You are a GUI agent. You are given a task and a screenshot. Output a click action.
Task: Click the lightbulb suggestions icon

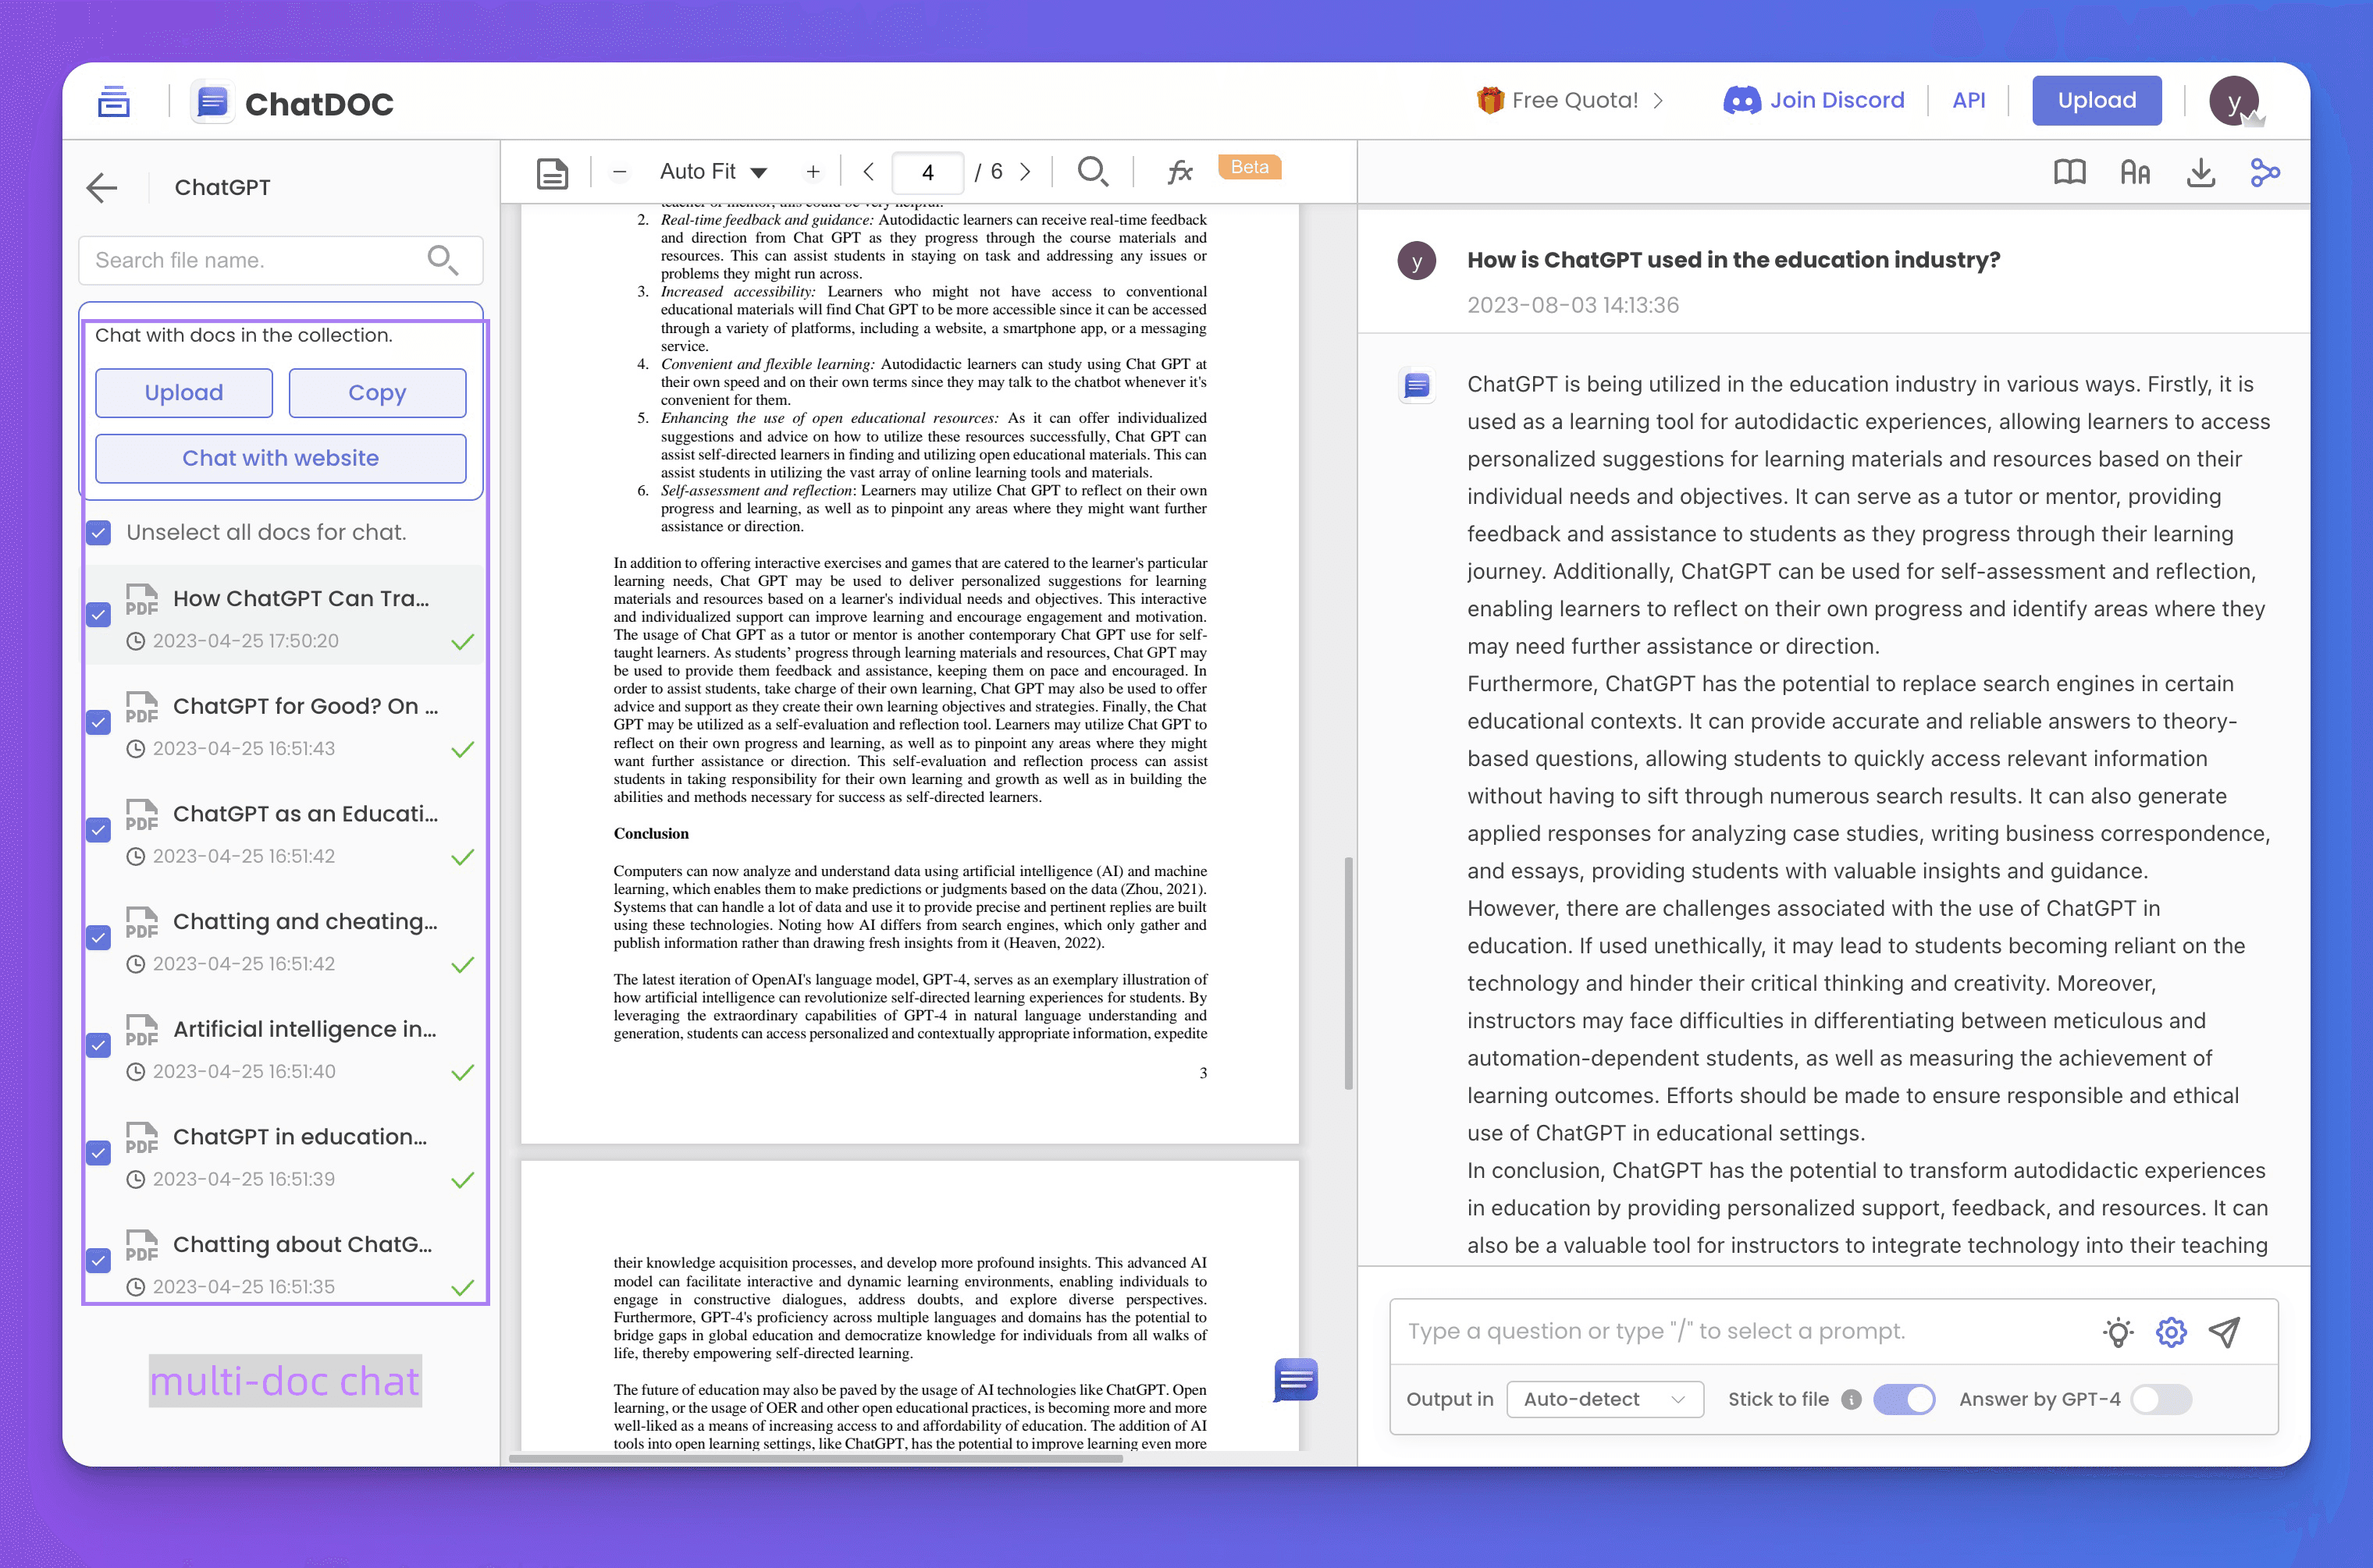(x=2117, y=1332)
